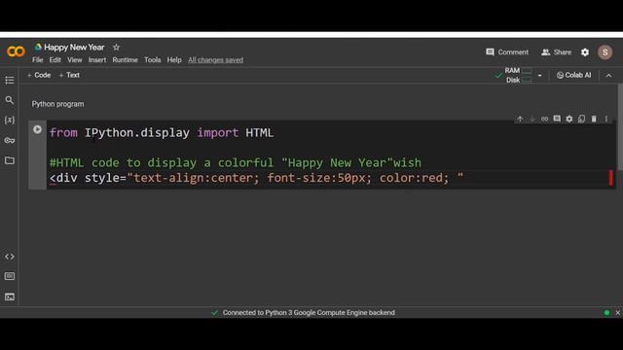
Task: Delete the code cell
Action: pos(594,119)
